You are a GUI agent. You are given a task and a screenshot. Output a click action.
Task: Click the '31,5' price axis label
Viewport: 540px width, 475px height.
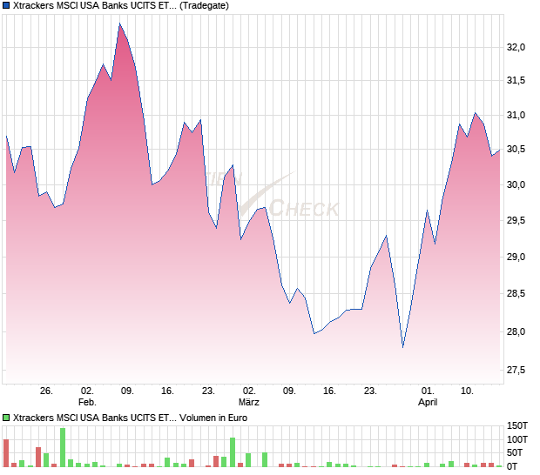tap(516, 81)
